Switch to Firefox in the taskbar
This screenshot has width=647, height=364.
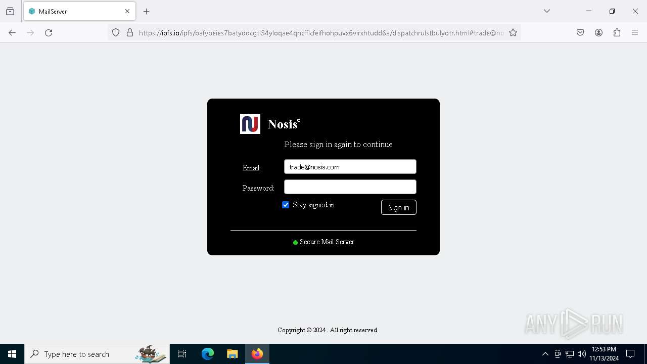coord(257,354)
